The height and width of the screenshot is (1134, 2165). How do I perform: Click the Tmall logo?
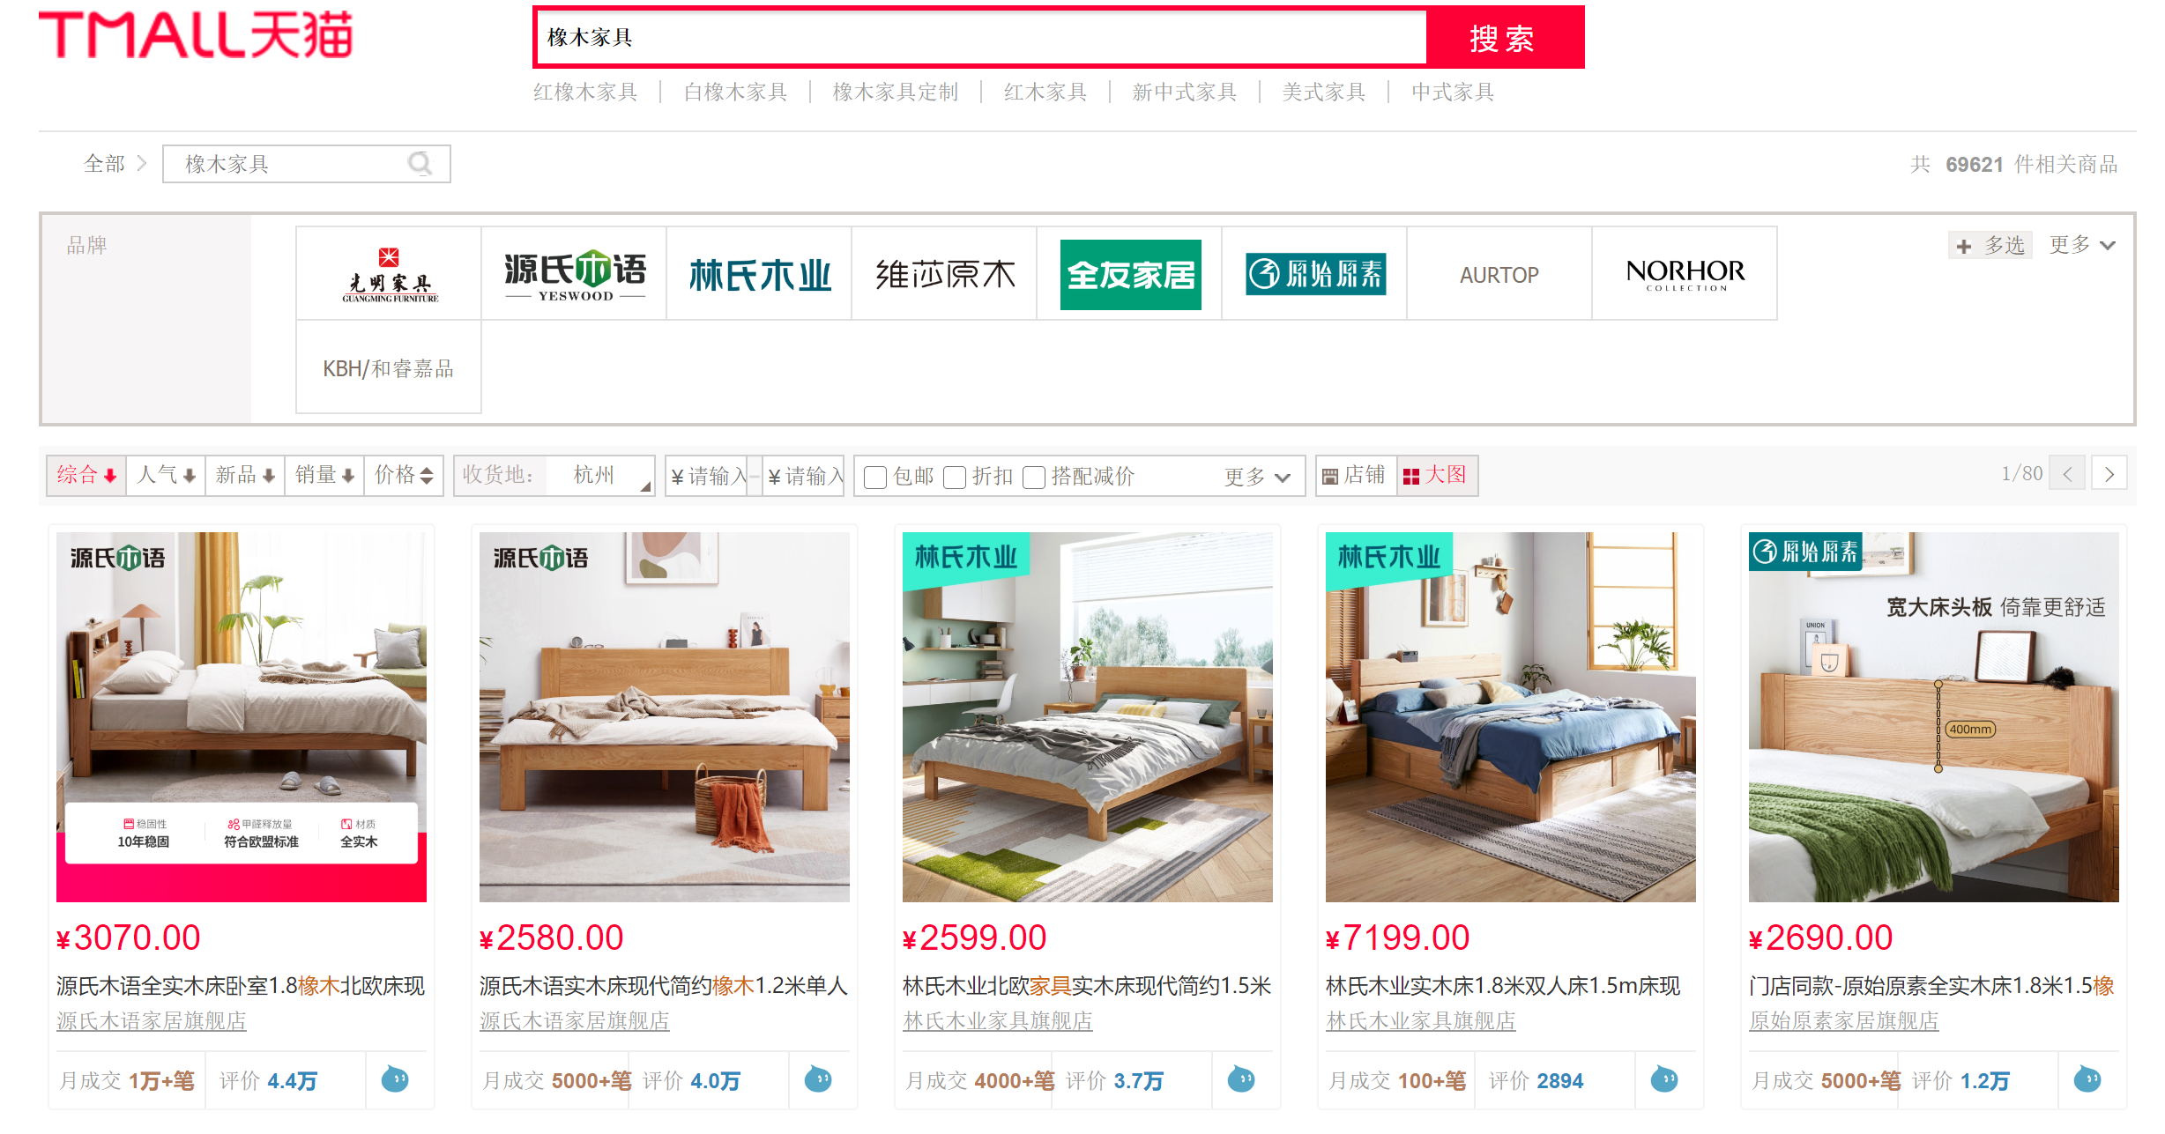click(x=196, y=35)
